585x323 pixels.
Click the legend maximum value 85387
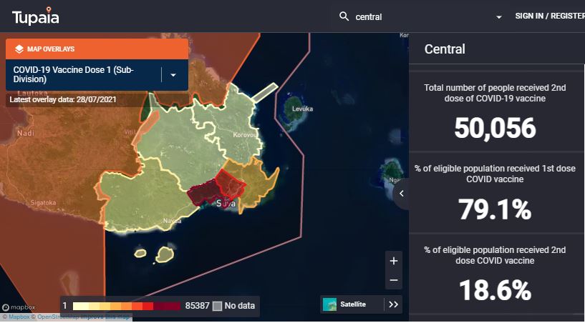[198, 306]
